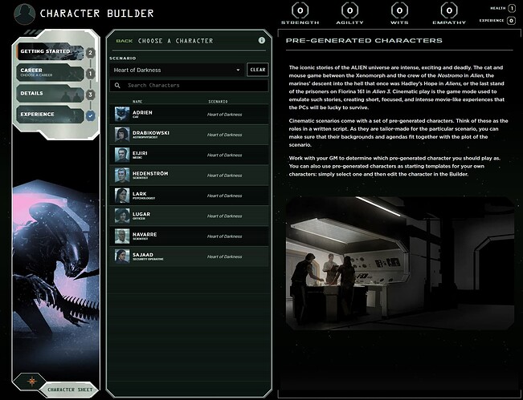Click the search magnifier icon
Screen dimensions: 523x400
117,86
